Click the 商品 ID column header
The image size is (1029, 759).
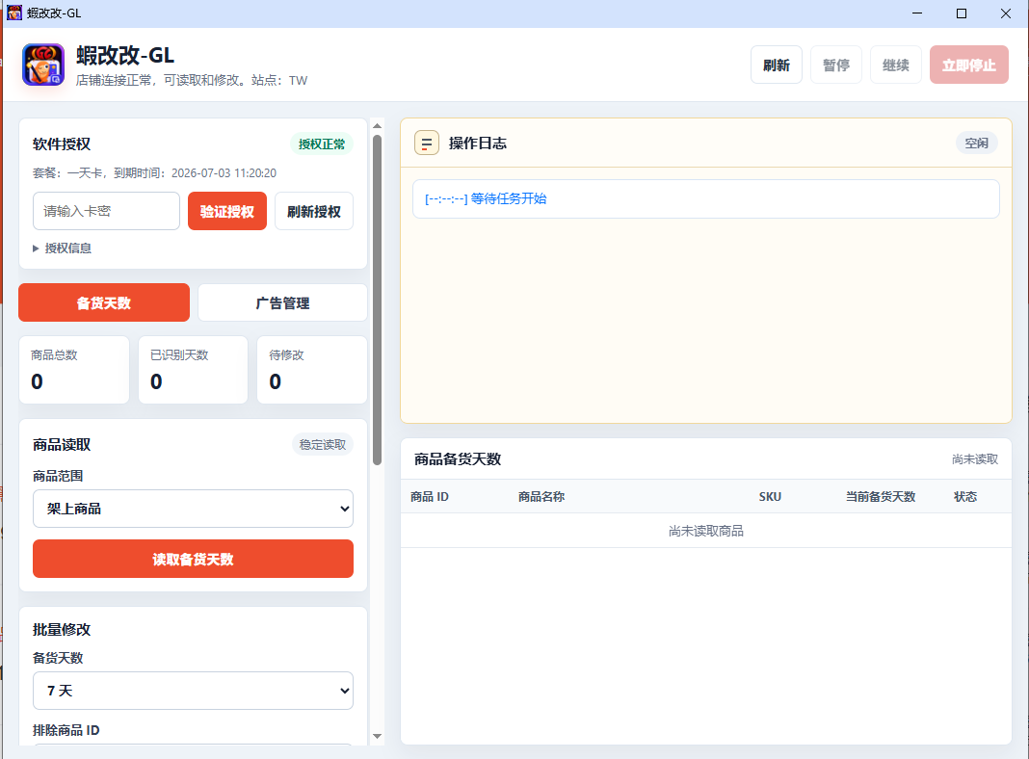coord(430,497)
